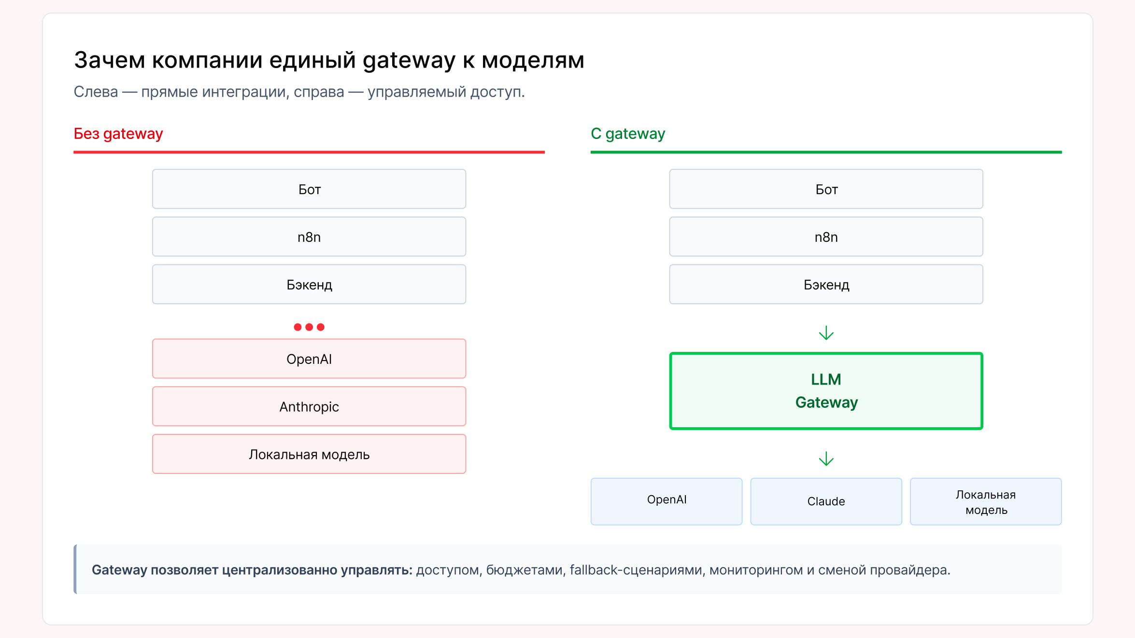Click the Бот box under Без gateway

(309, 189)
